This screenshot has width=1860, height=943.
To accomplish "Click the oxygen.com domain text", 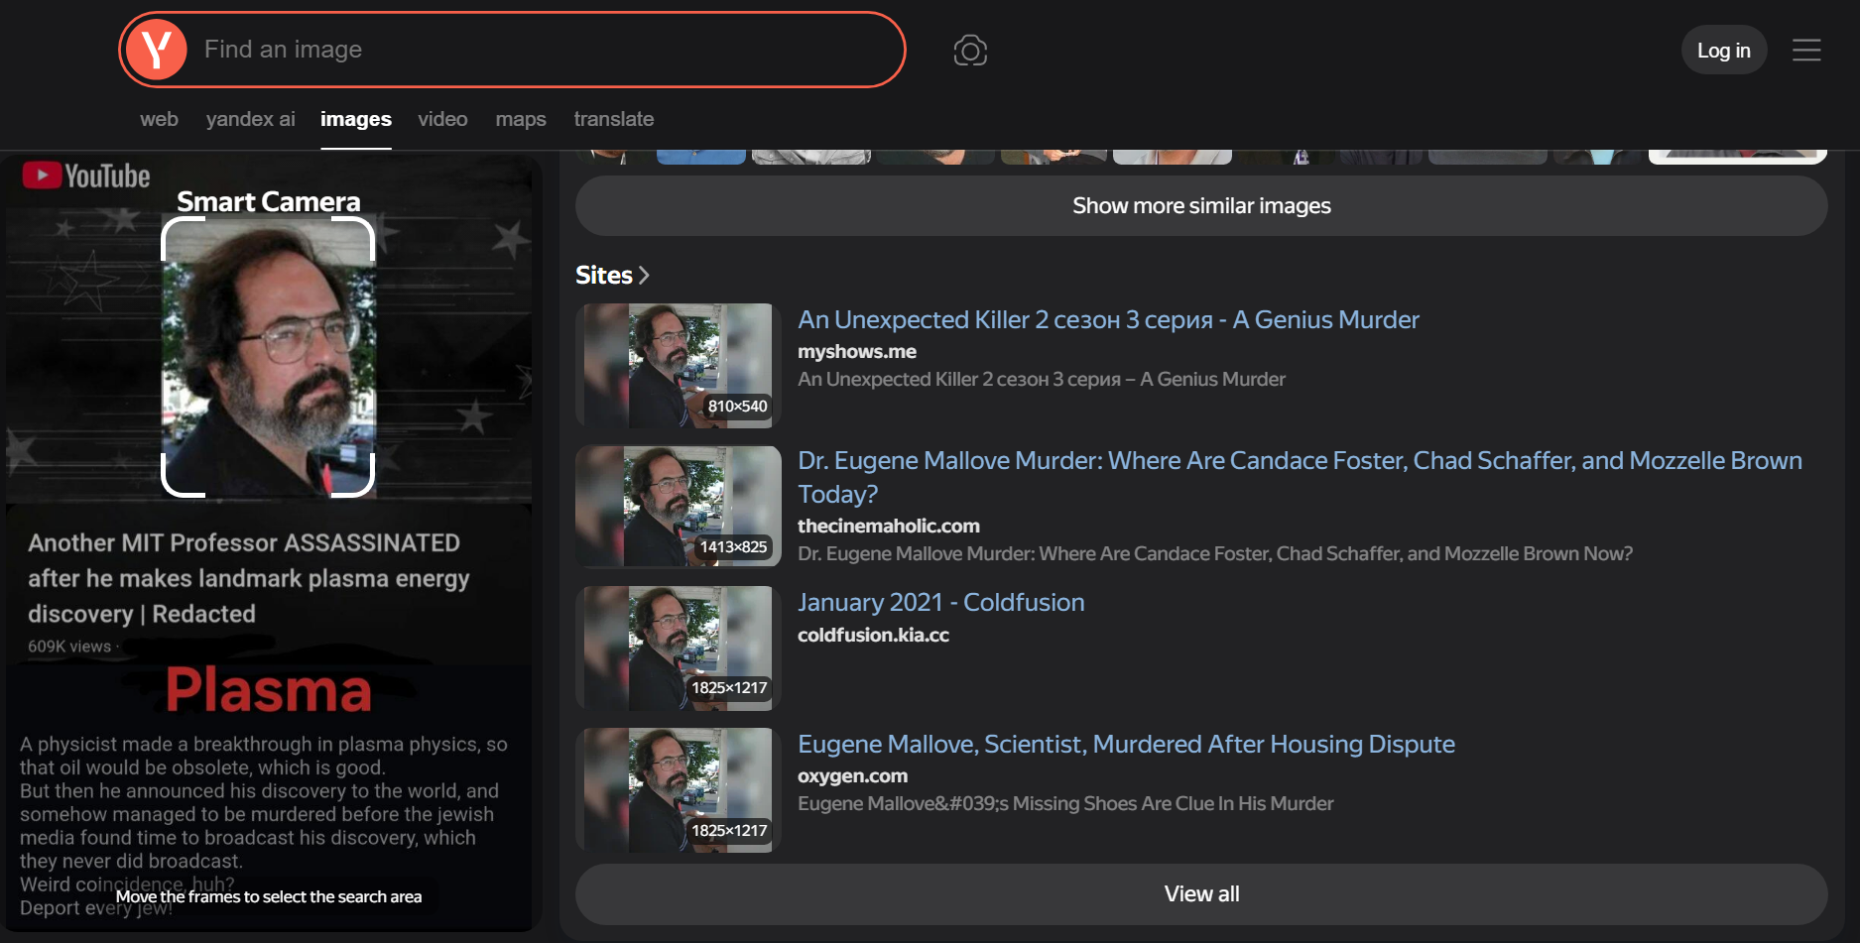I will click(x=852, y=776).
